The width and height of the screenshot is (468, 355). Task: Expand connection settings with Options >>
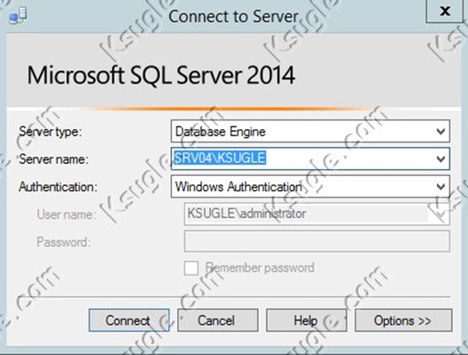pos(403,320)
